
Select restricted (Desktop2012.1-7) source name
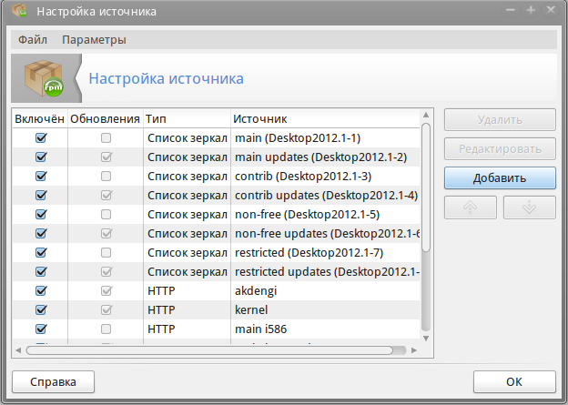(x=309, y=252)
